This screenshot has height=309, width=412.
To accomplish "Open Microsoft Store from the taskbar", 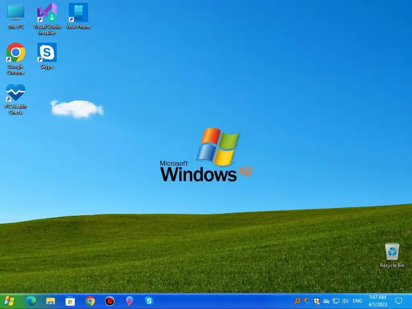I will coord(70,301).
